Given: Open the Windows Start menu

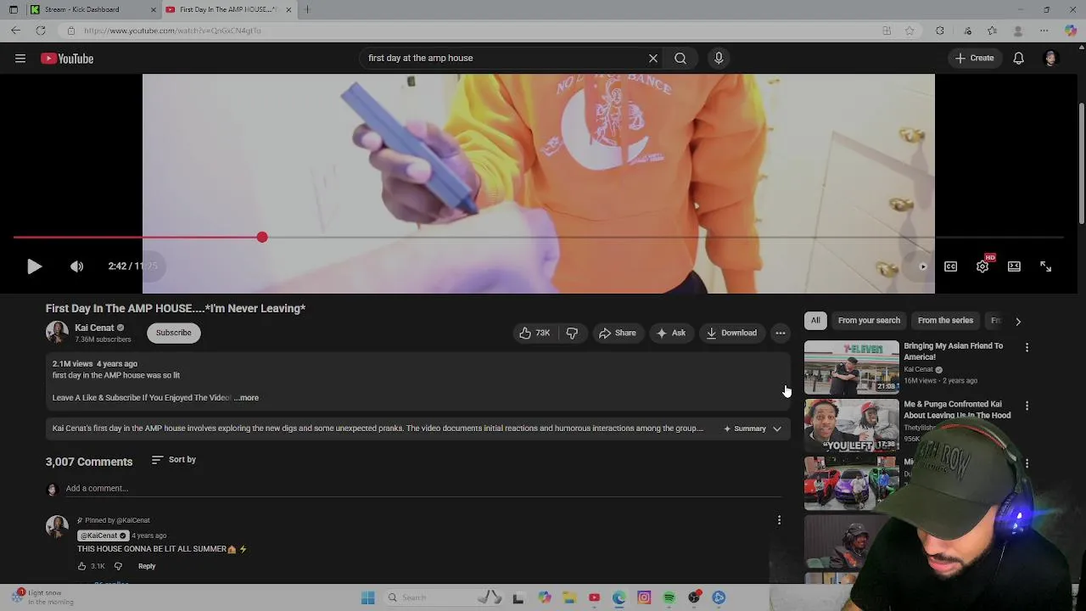Looking at the screenshot, I should click(x=367, y=597).
